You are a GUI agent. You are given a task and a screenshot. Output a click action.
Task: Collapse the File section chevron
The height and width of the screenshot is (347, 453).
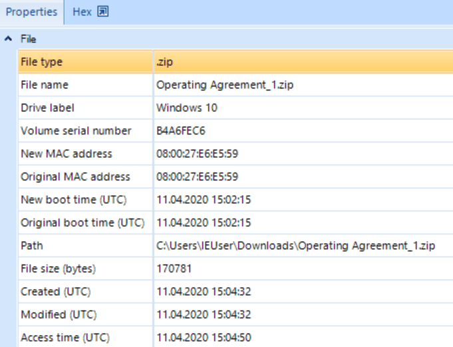[8, 39]
